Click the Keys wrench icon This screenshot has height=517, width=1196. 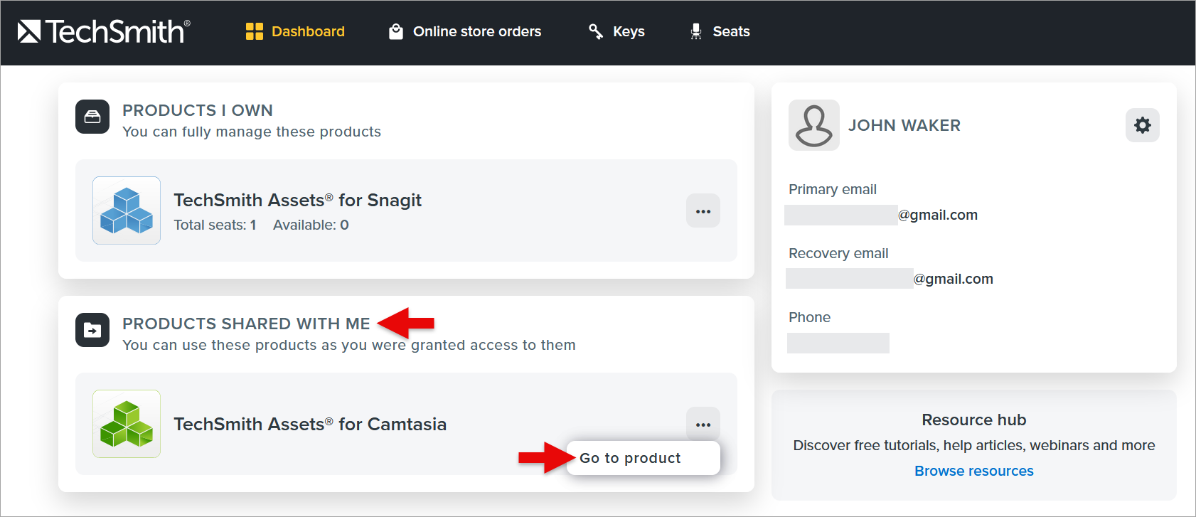596,31
